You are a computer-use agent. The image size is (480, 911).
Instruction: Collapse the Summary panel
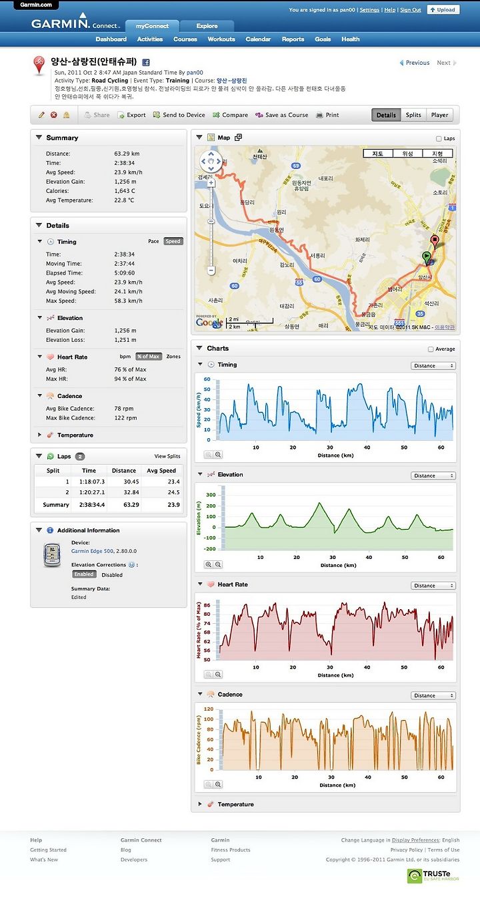point(39,138)
